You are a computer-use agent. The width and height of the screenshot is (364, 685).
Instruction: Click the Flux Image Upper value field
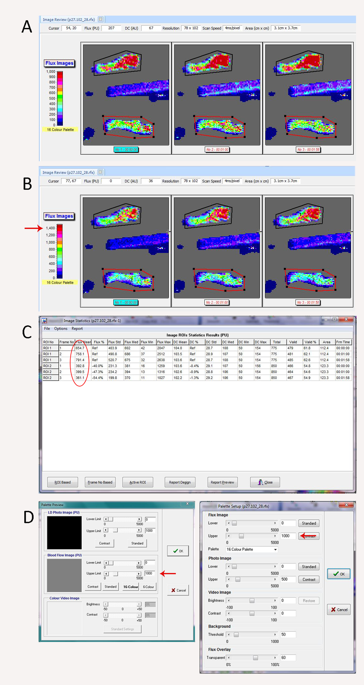coord(288,536)
